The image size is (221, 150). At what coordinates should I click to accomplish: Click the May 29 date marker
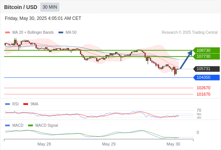coord(109,144)
